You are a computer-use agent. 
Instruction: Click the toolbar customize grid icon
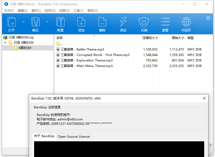208,18
